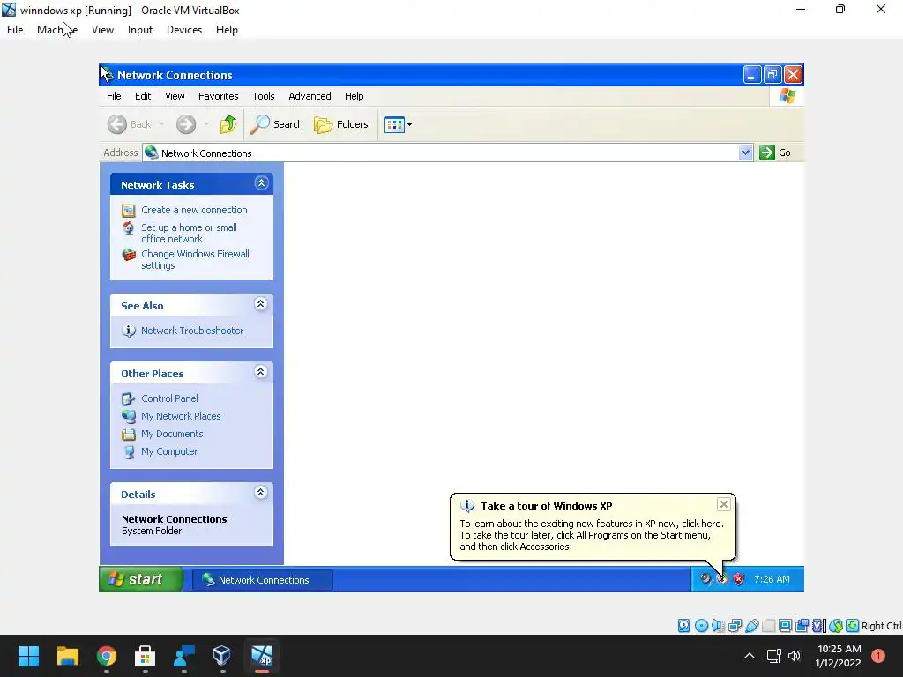
Task: Open the View menu in Network Connections
Action: click(x=175, y=96)
